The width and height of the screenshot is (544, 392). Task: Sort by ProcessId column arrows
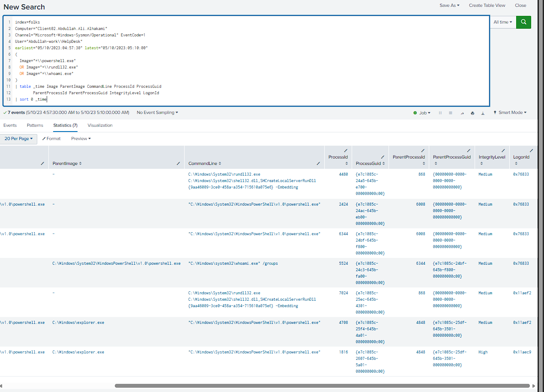346,164
